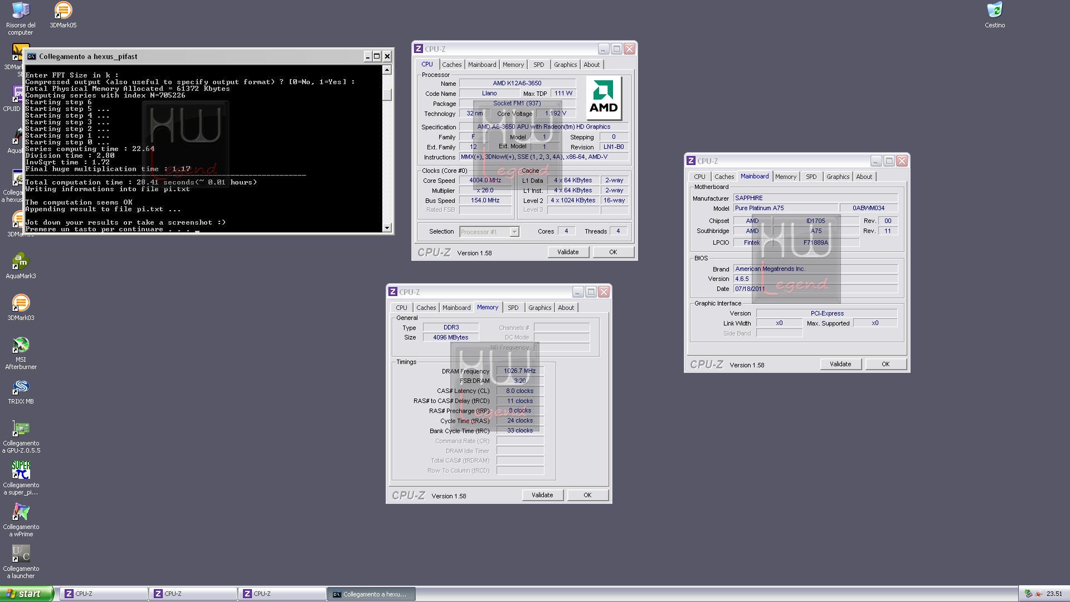Click the hexus_pifast console title icon
This screenshot has height=602, width=1070.
point(32,56)
